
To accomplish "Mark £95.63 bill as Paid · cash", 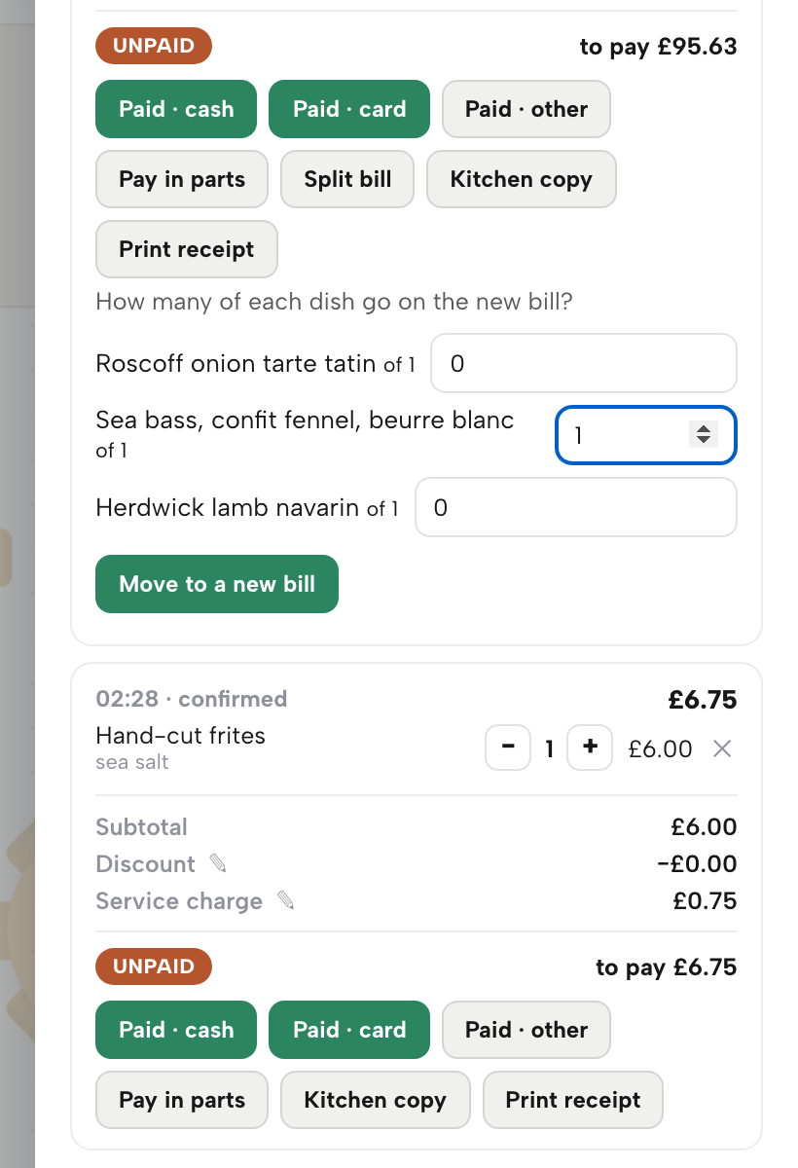I will (x=176, y=109).
